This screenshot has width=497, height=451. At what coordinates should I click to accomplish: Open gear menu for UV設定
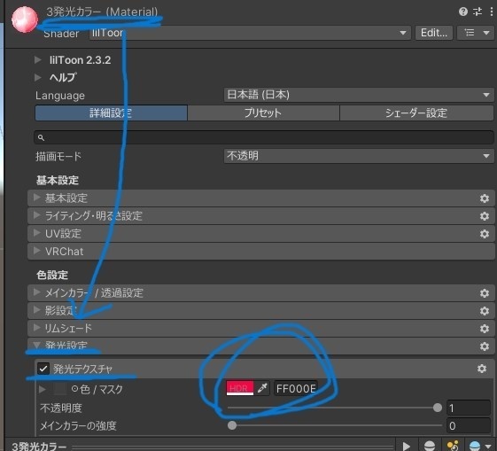(x=484, y=234)
